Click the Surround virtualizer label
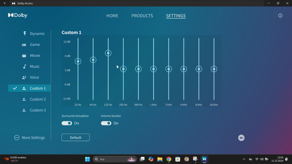Screen dimensions: 292x164 (x=75, y=116)
